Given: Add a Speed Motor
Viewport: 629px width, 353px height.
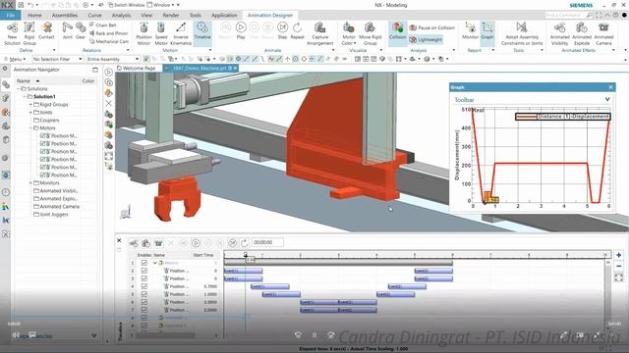Looking at the screenshot, I should coord(161,33).
